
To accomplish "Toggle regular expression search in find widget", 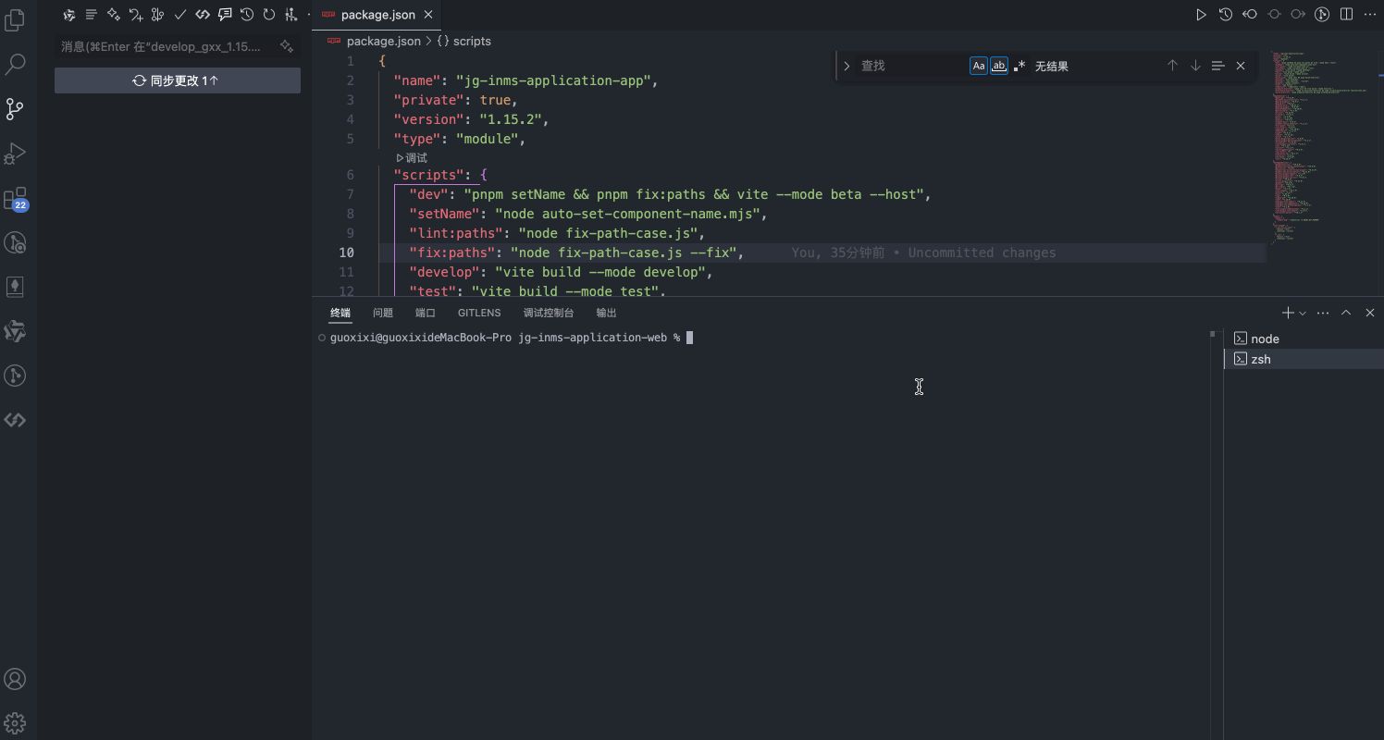I will [x=1019, y=66].
